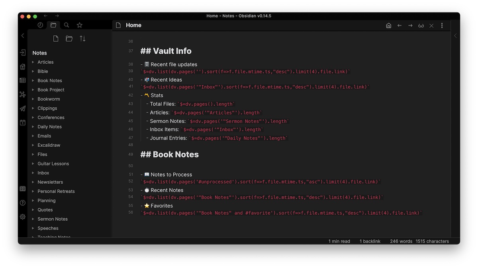
Task: Click the Home note title
Action: pos(133,25)
